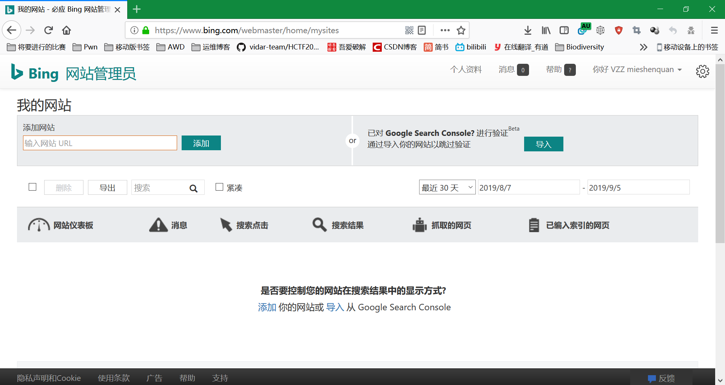Open the 运维博客 bookmark folder
Viewport: 725px width, 385px height.
211,47
